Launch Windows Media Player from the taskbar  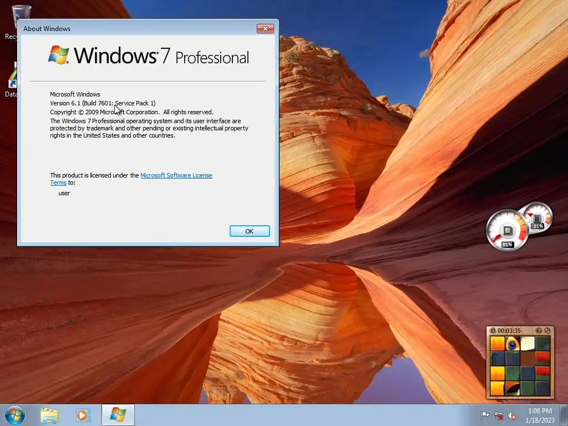point(83,415)
